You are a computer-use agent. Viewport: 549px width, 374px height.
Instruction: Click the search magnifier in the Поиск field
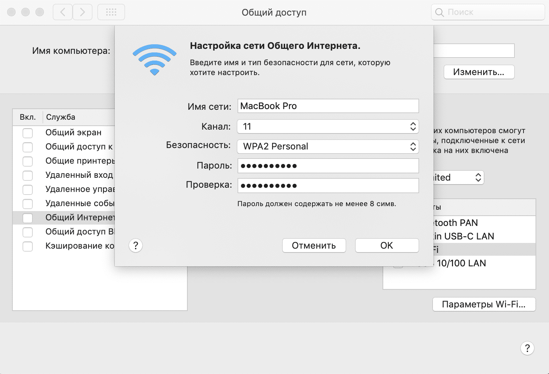(439, 12)
